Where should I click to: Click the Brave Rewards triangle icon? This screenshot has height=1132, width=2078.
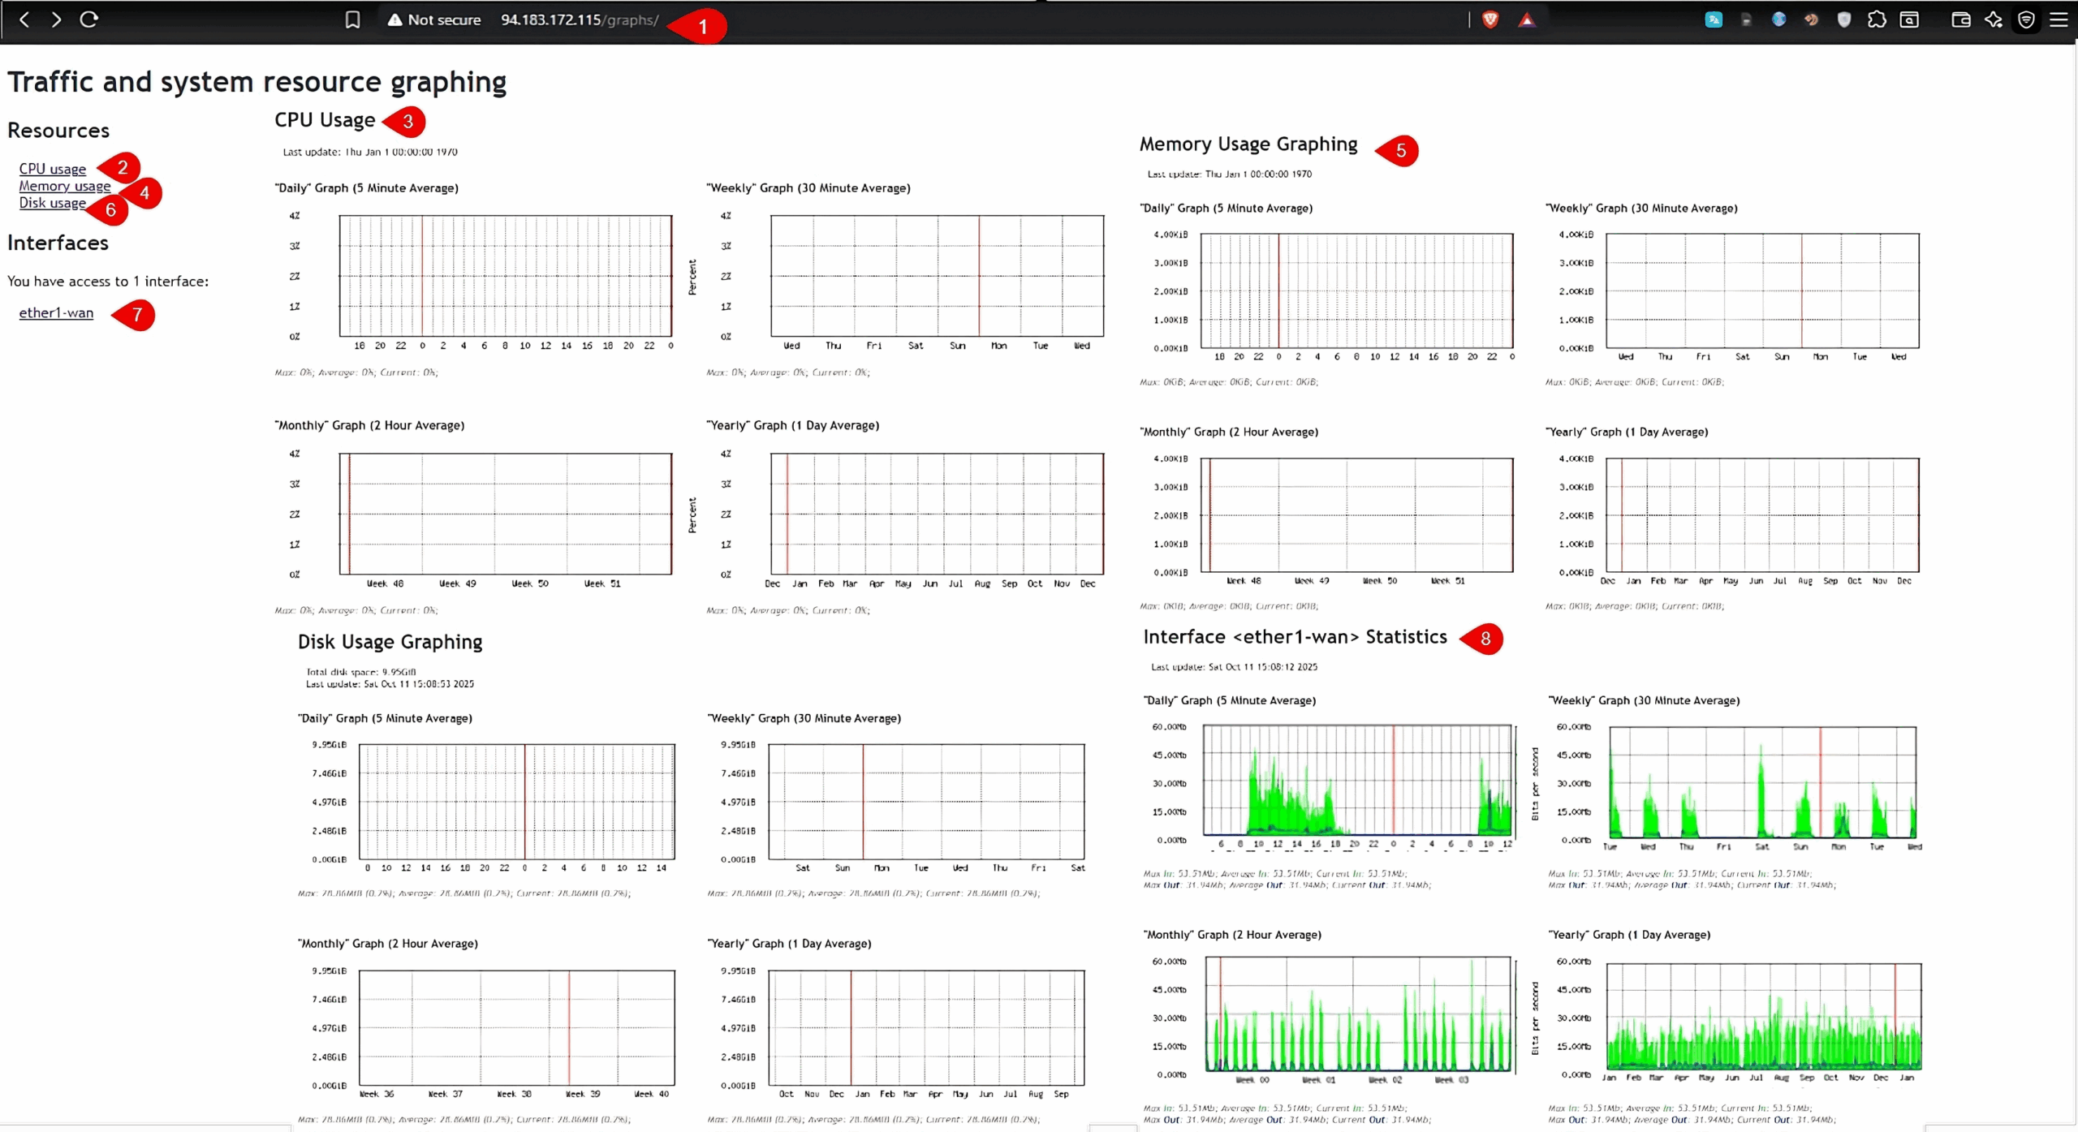point(1527,19)
